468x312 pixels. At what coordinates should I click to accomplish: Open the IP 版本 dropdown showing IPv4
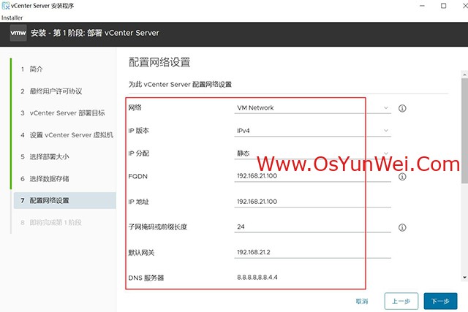(x=312, y=131)
